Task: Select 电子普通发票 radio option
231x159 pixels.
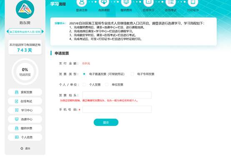Action: click(84, 74)
